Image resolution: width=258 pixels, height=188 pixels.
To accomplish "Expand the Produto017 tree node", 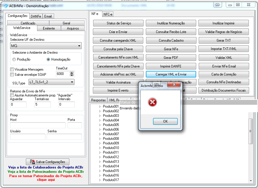I will click(100, 180).
